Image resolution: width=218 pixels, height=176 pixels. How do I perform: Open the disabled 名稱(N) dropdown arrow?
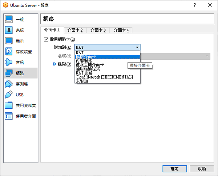click(207, 56)
